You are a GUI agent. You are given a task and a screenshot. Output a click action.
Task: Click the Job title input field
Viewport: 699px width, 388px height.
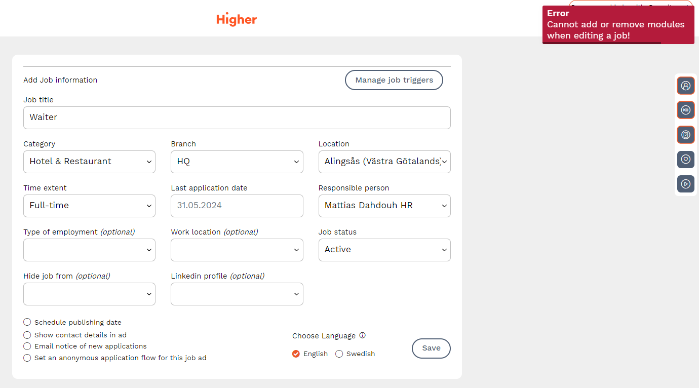click(x=237, y=118)
